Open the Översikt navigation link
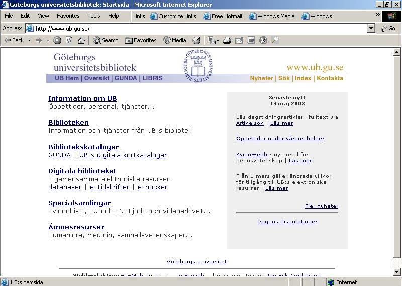Image resolution: width=402 pixels, height=286 pixels. pyautogui.click(x=96, y=78)
